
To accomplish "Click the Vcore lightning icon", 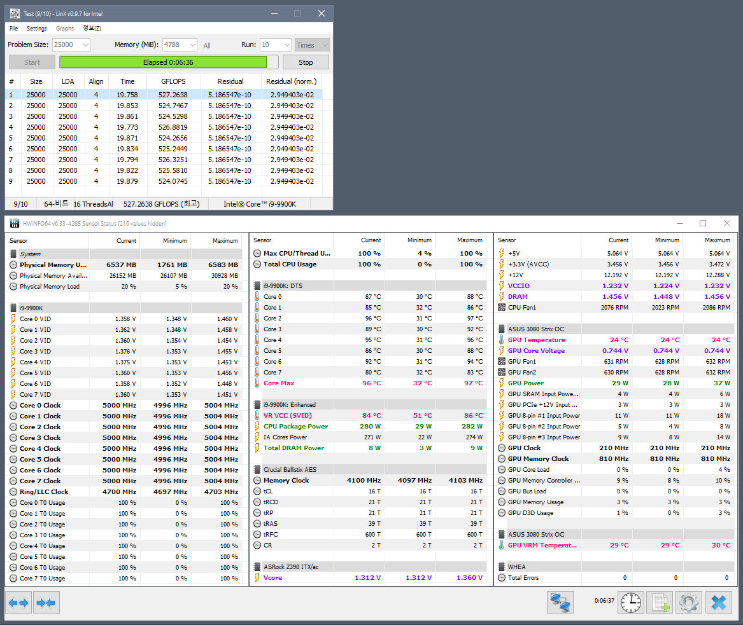I will pos(257,578).
